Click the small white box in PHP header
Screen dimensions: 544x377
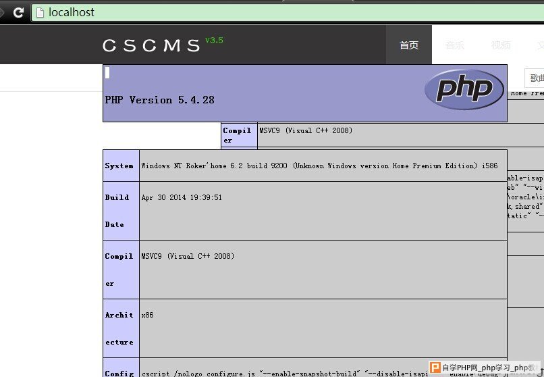coord(107,72)
